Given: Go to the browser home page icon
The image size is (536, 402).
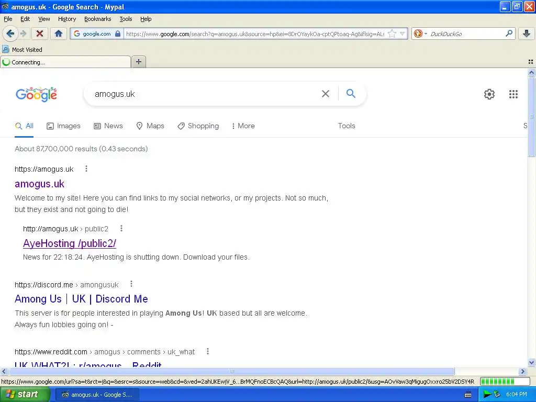Looking at the screenshot, I should (x=59, y=33).
